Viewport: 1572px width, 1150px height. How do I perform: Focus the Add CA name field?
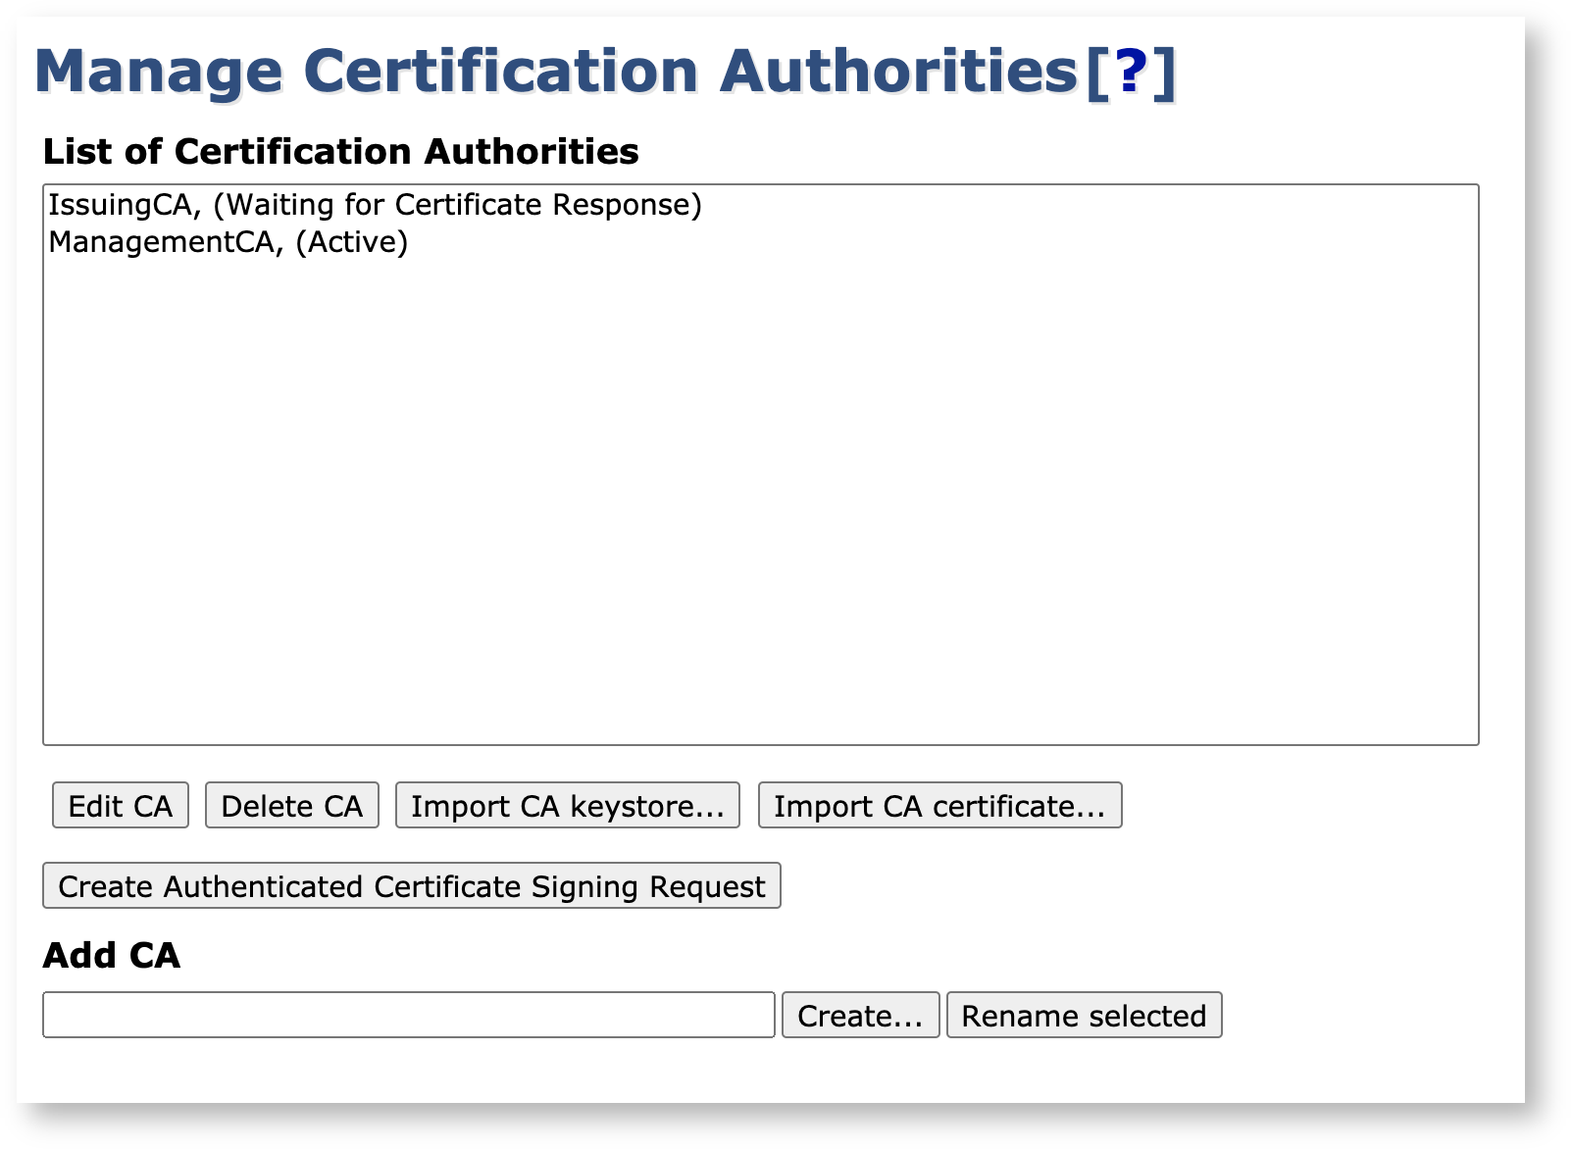click(408, 1015)
